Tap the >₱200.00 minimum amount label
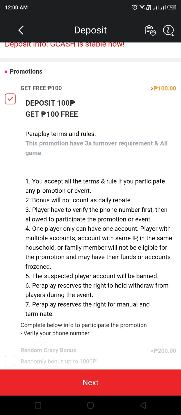Screen dimensions: 181x415 click(x=163, y=350)
